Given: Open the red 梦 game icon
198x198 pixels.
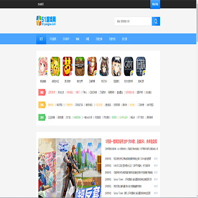Looking at the screenshot, I should (68, 67).
